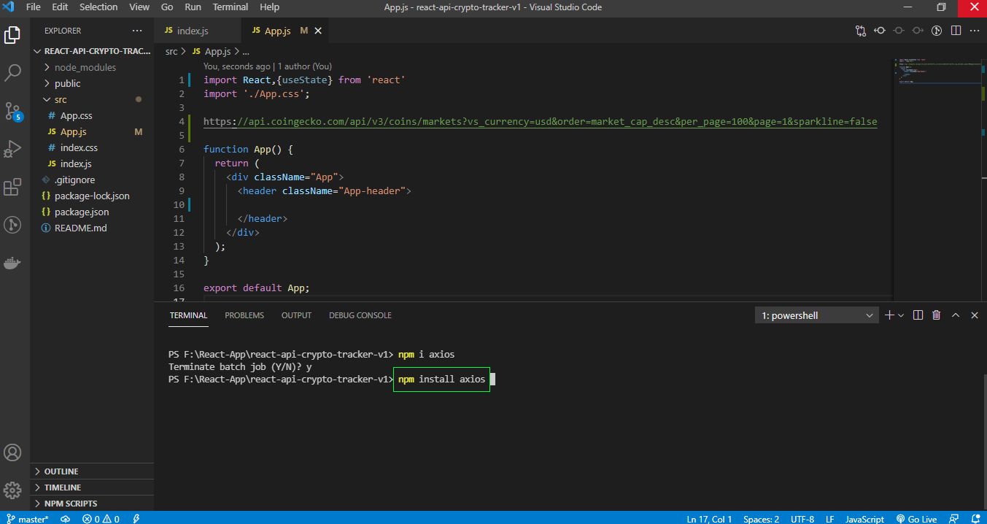Screen dimensions: 987x524
Task: Open the Manage gear icon
Action: 12,490
